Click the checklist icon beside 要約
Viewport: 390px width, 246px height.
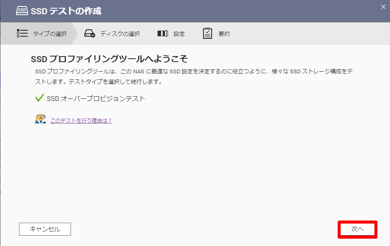pyautogui.click(x=208, y=34)
